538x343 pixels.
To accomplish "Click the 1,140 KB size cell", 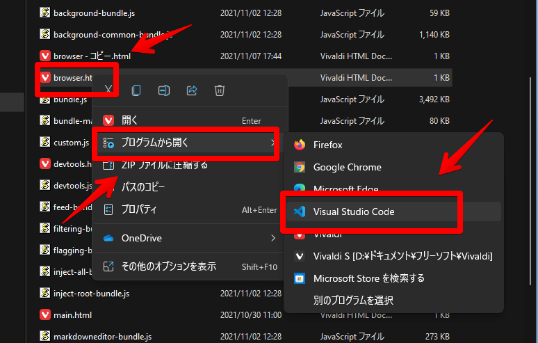I will [434, 34].
